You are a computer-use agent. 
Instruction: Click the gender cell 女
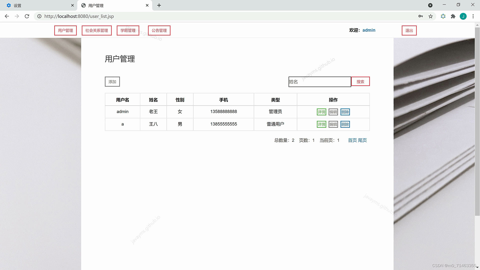pyautogui.click(x=180, y=111)
